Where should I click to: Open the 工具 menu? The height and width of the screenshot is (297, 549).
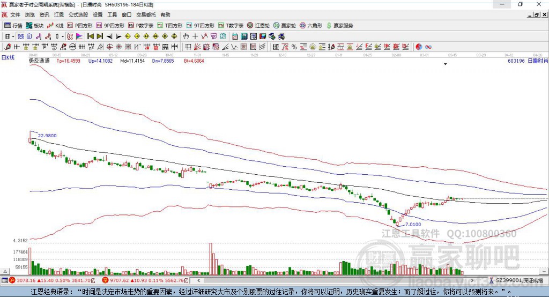coord(112,14)
